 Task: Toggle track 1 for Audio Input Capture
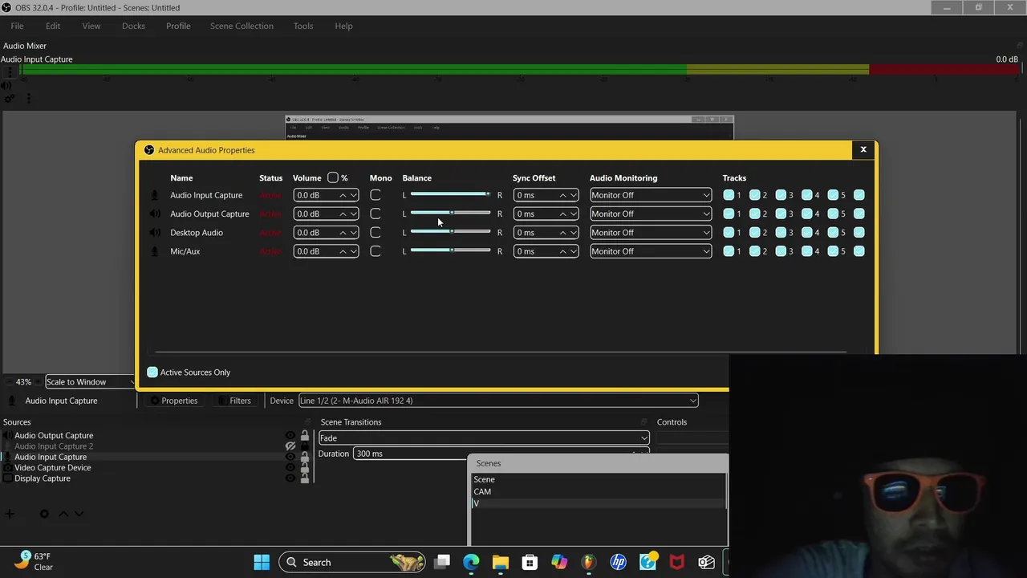click(x=729, y=195)
